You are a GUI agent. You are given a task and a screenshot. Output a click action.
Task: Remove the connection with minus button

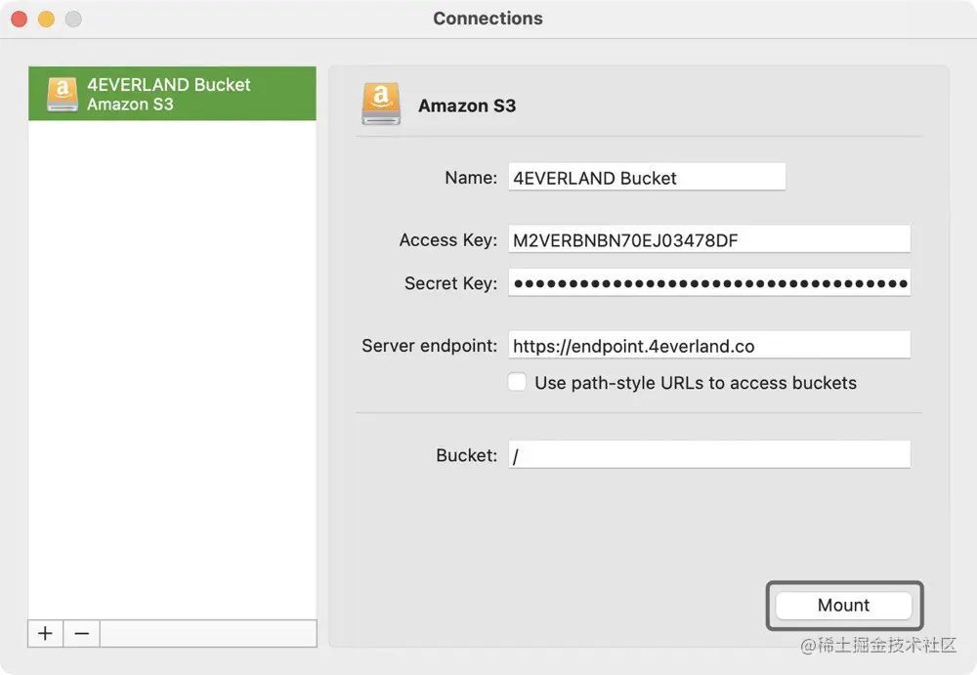(x=82, y=633)
